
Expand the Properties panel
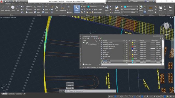[125, 15]
